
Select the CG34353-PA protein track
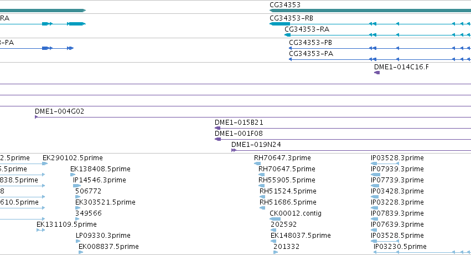point(380,59)
